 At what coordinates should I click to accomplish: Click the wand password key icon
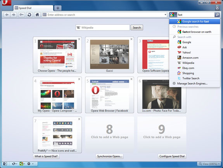pos(21,15)
